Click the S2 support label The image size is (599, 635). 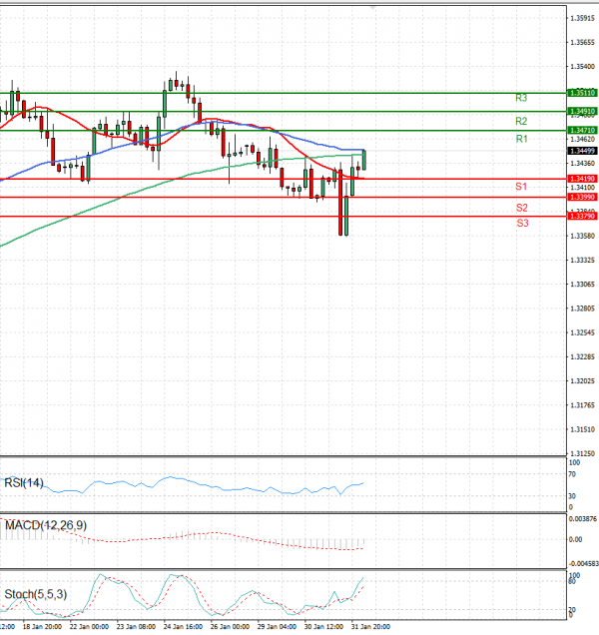click(x=522, y=208)
